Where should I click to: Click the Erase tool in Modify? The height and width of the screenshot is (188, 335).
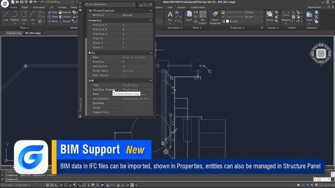pos(53,13)
